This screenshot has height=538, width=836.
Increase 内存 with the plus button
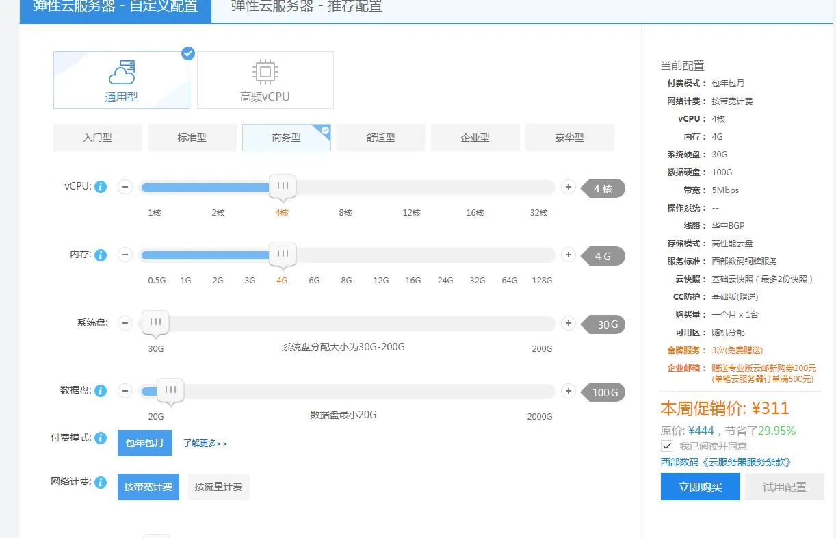pos(568,255)
